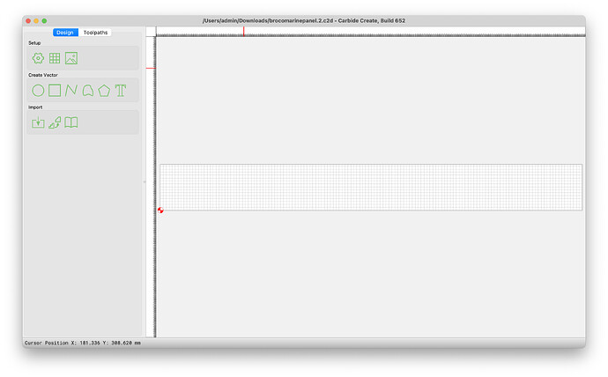This screenshot has width=608, height=377.
Task: Click the red close window button
Action: [x=28, y=21]
